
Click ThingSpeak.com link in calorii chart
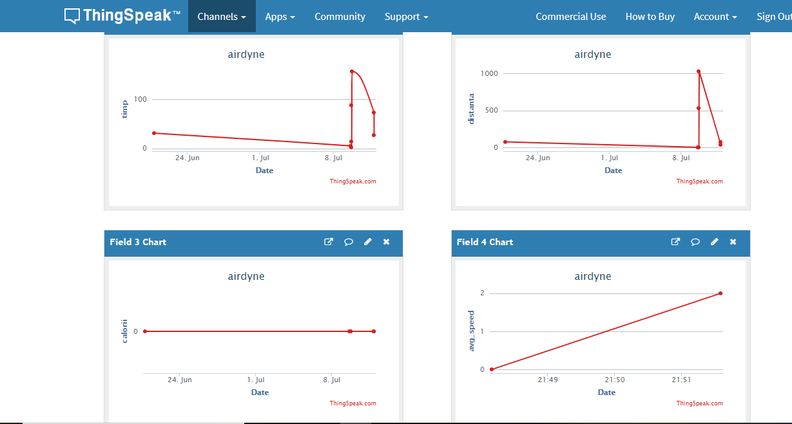[x=353, y=403]
